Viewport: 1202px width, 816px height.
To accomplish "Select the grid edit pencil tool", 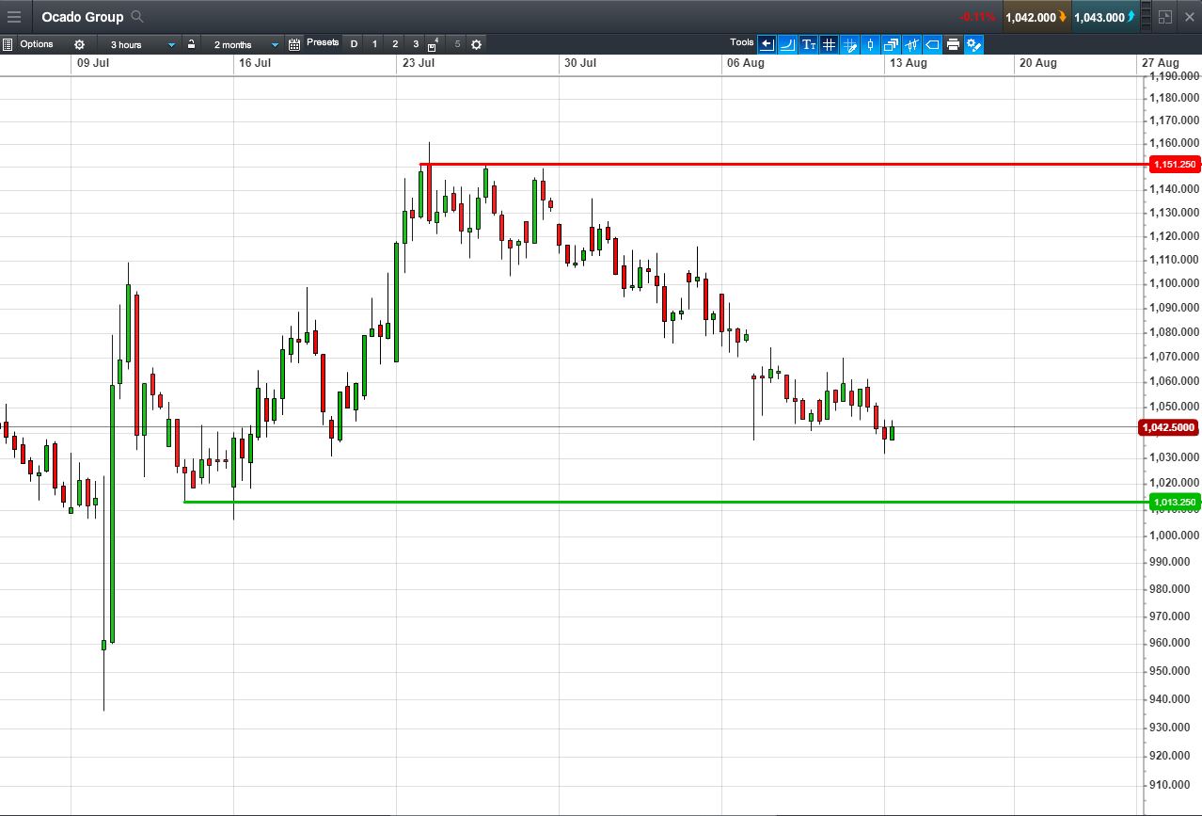I will point(849,44).
